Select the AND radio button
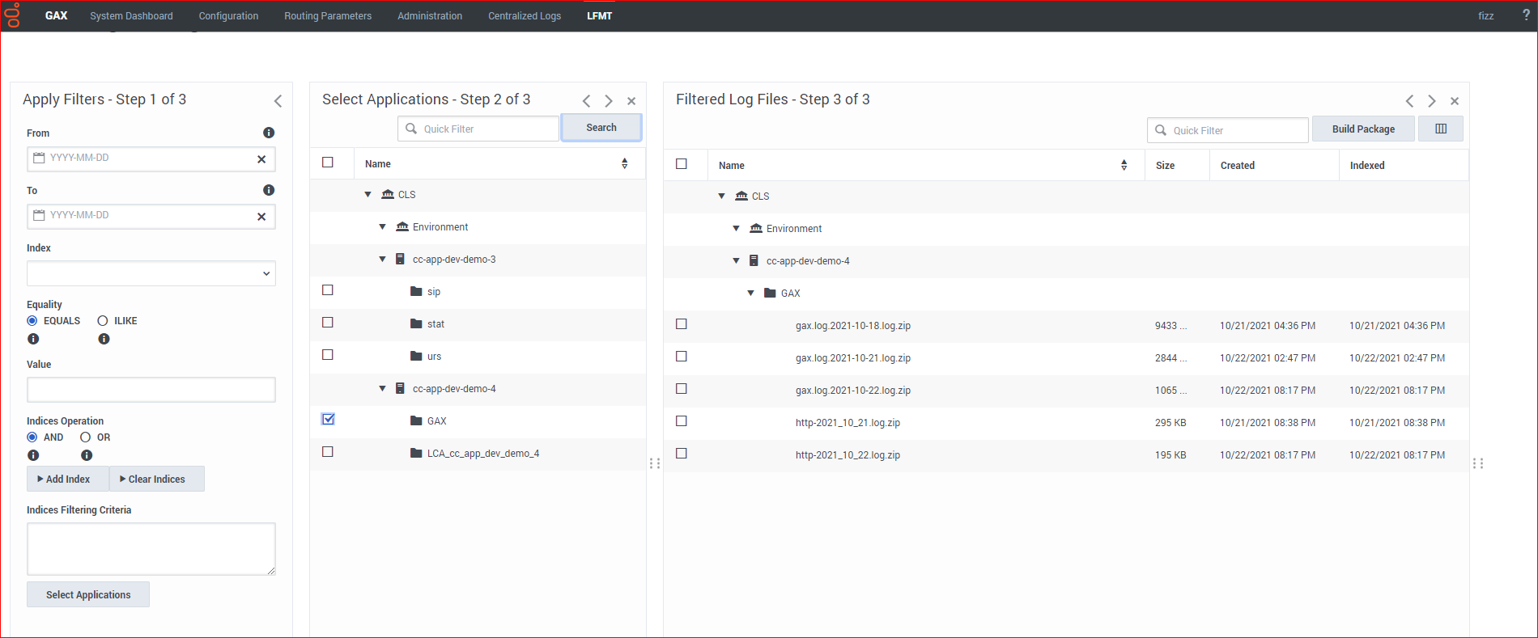Image resolution: width=1538 pixels, height=638 pixels. click(32, 437)
